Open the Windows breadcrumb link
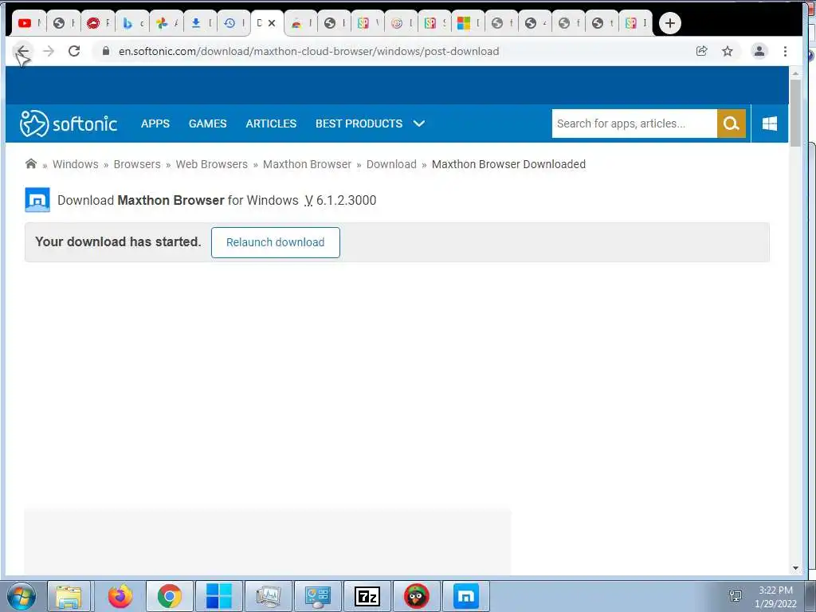This screenshot has height=612, width=816. pos(76,164)
